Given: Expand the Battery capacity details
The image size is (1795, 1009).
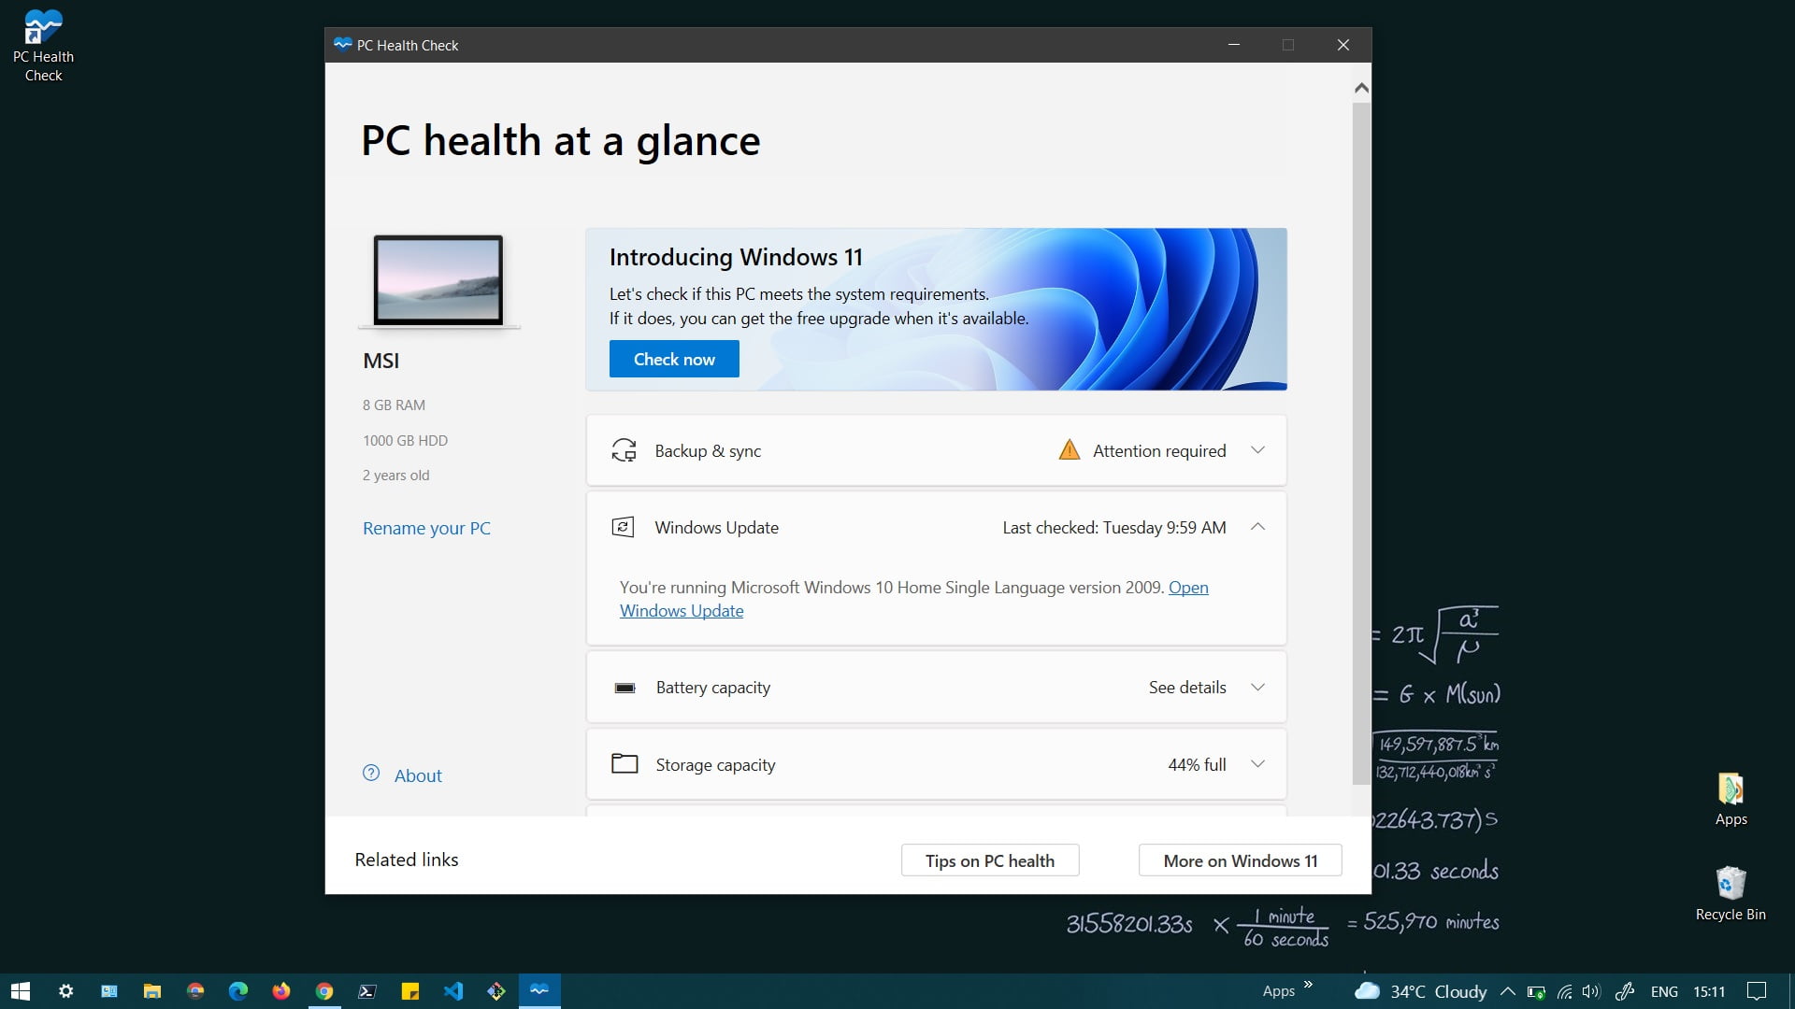Looking at the screenshot, I should point(1257,688).
